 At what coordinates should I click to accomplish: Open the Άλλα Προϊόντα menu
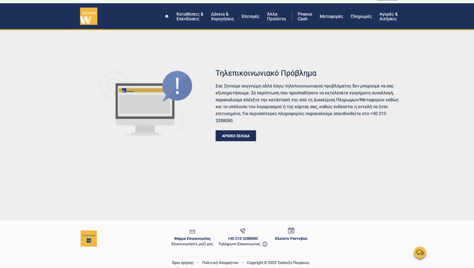(x=276, y=17)
